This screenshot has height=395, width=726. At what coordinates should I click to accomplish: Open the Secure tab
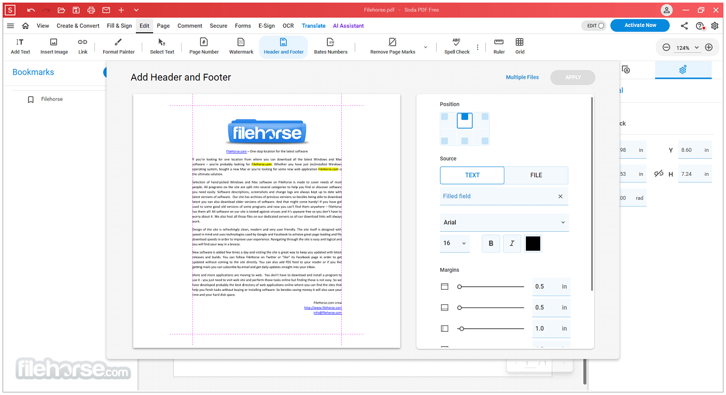coord(218,26)
